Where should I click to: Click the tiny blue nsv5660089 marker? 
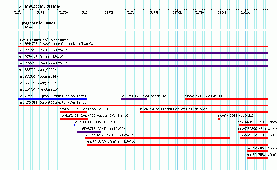[x=74, y=125]
